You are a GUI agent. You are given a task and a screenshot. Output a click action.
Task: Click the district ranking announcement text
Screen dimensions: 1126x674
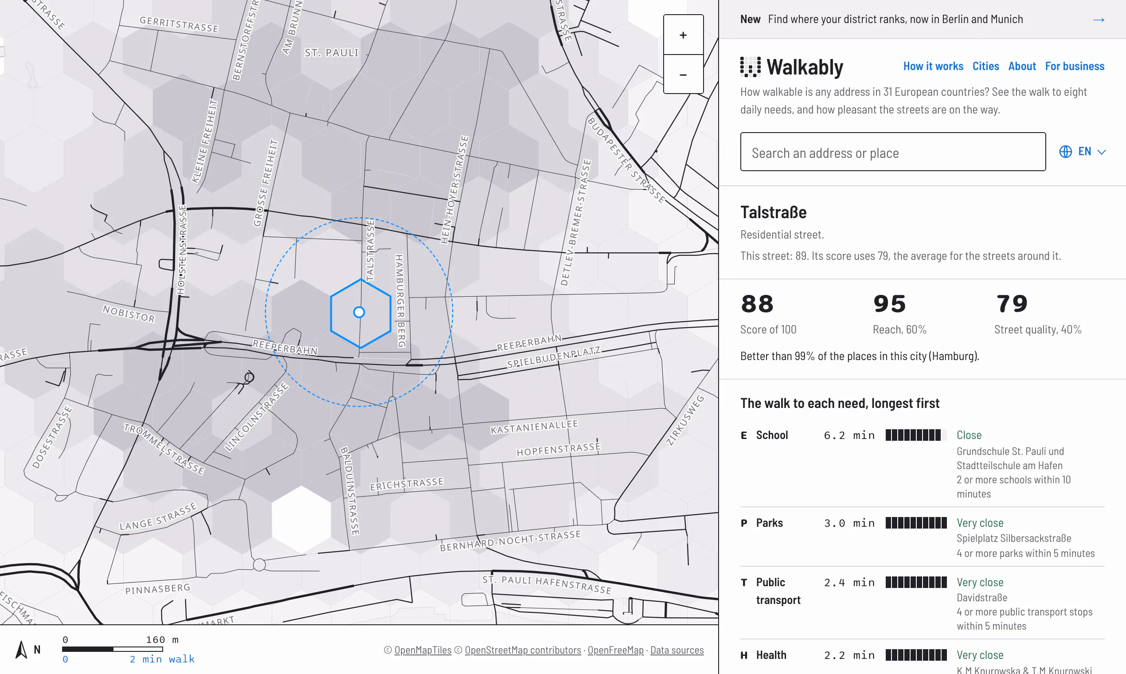[895, 20]
